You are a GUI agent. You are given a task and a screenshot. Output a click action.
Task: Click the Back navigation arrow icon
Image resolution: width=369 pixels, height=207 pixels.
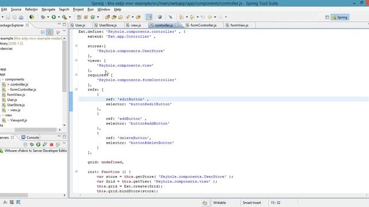click(x=210, y=17)
